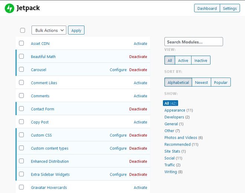Image resolution: width=245 pixels, height=193 pixels.
Task: Check the Custom content types checkbox
Action: [22, 148]
